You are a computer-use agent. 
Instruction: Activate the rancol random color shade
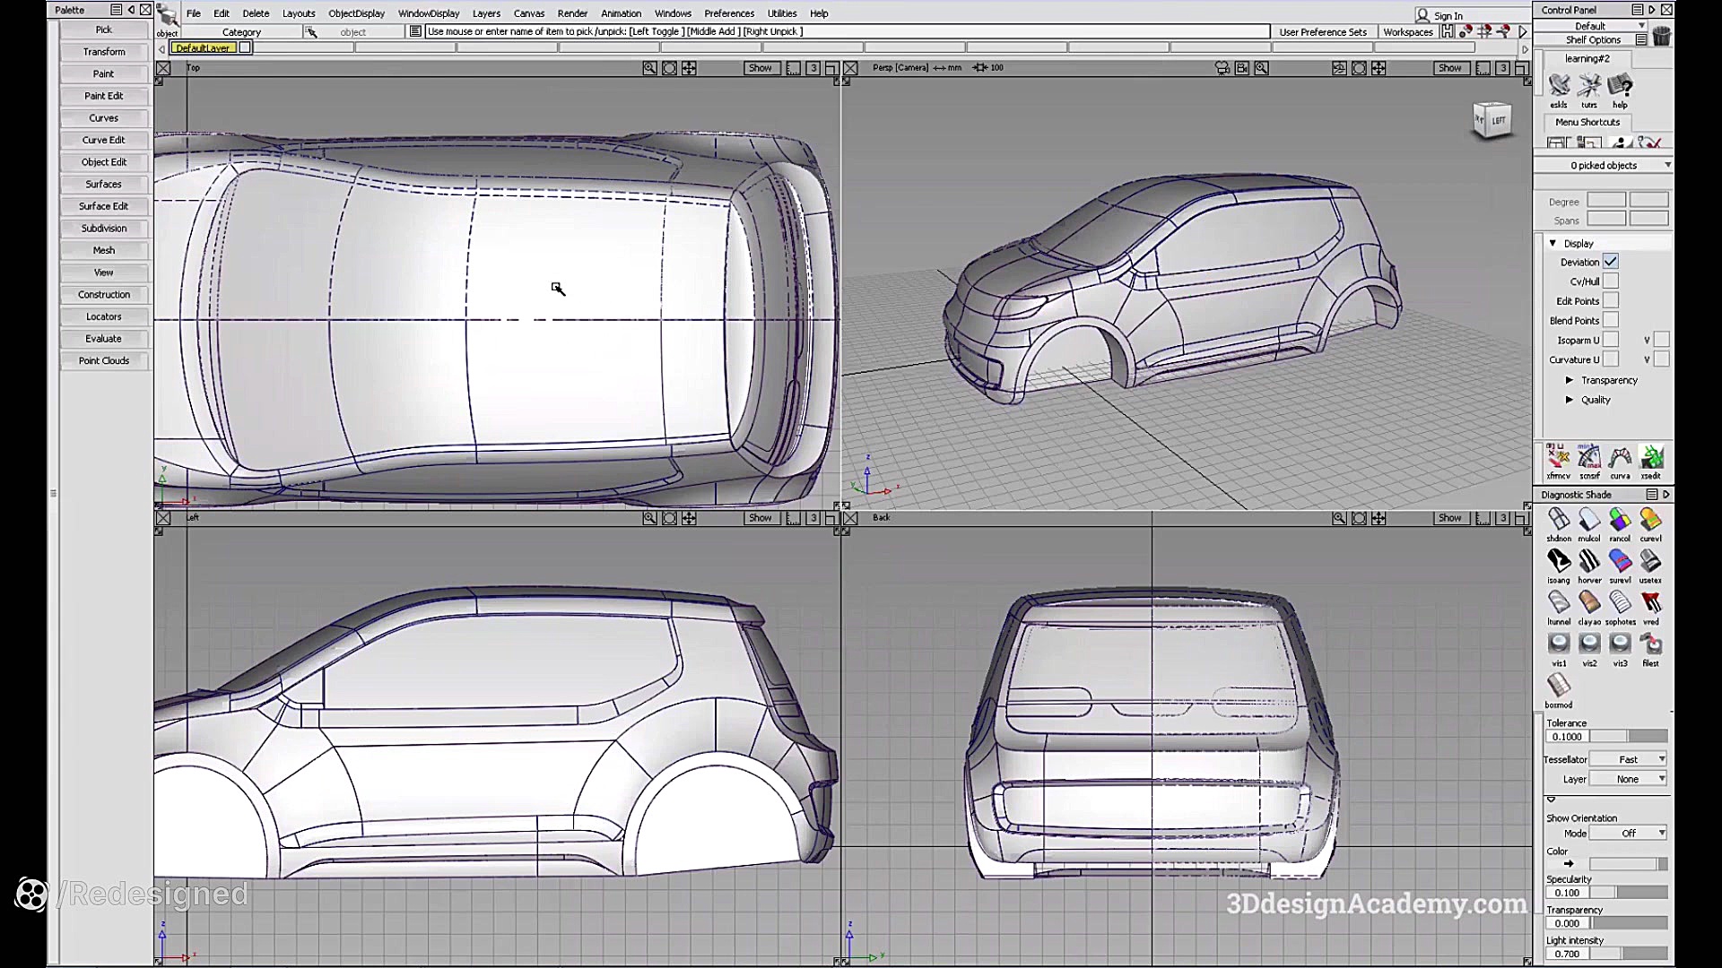(1620, 520)
